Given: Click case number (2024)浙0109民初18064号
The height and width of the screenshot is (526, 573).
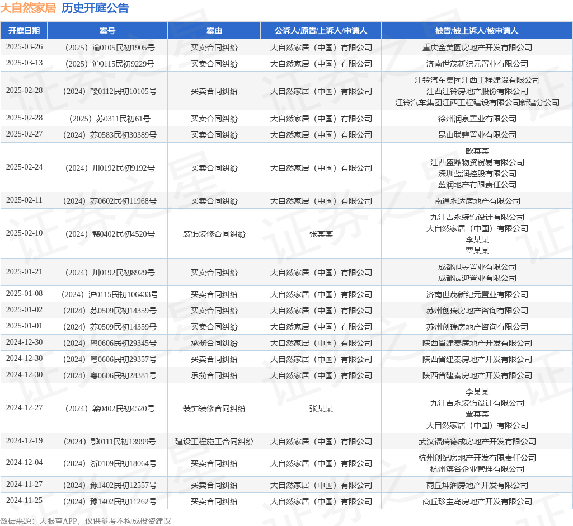Looking at the screenshot, I should [x=110, y=463].
